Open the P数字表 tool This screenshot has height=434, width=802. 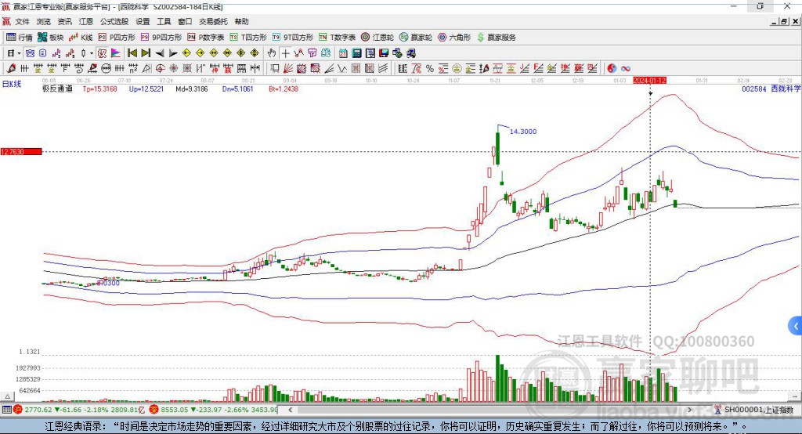coord(206,38)
